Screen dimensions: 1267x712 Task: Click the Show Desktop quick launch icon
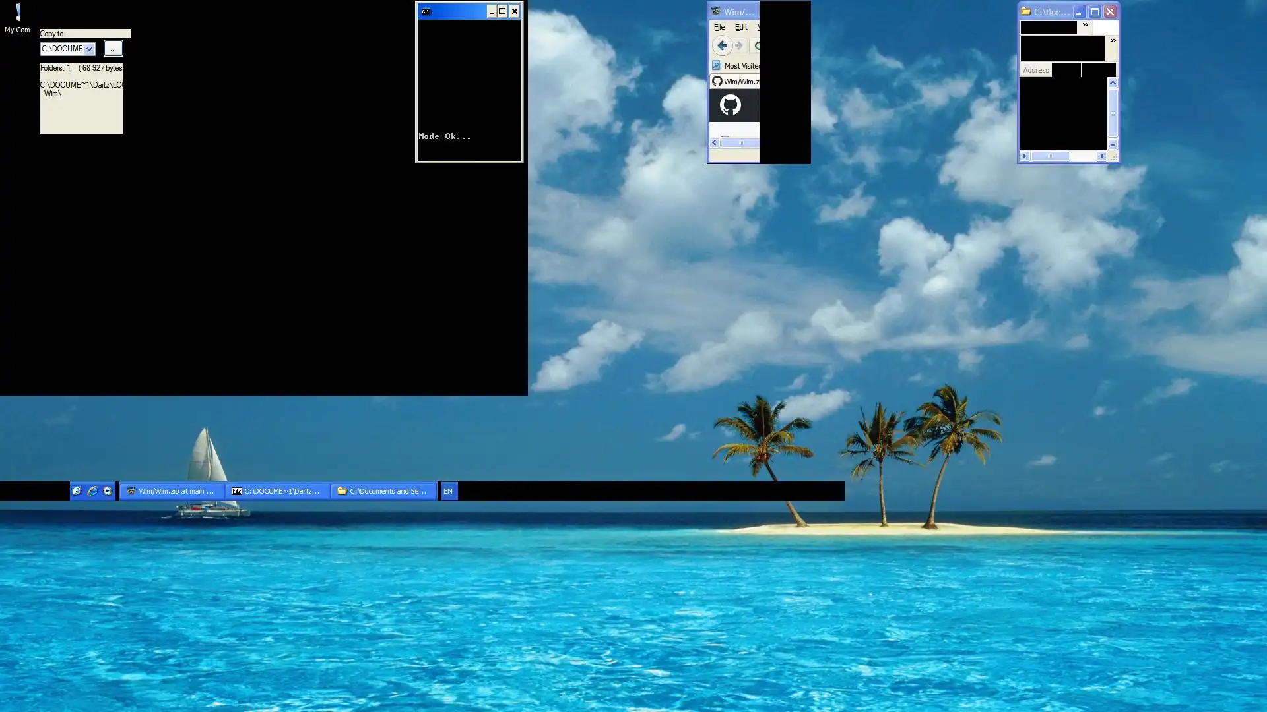pos(77,491)
